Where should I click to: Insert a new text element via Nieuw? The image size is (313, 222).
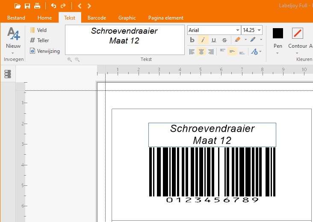[x=13, y=37]
